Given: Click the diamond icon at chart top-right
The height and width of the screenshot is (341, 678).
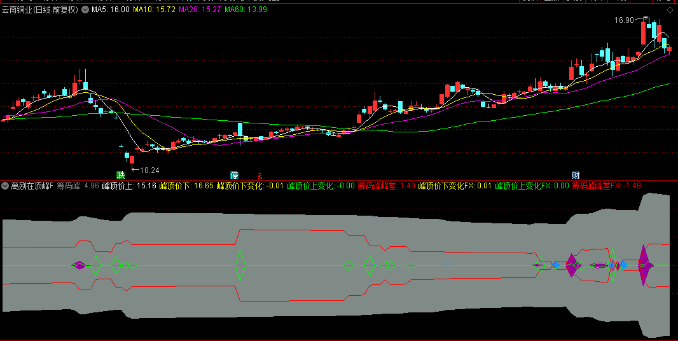Looking at the screenshot, I should point(669,10).
